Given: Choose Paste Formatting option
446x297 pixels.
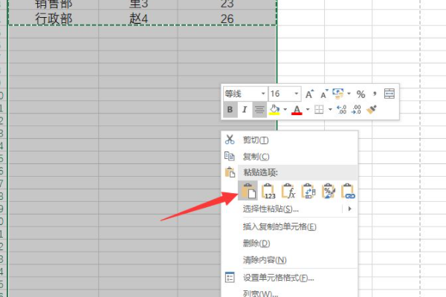Looking at the screenshot, I should pos(329,191).
